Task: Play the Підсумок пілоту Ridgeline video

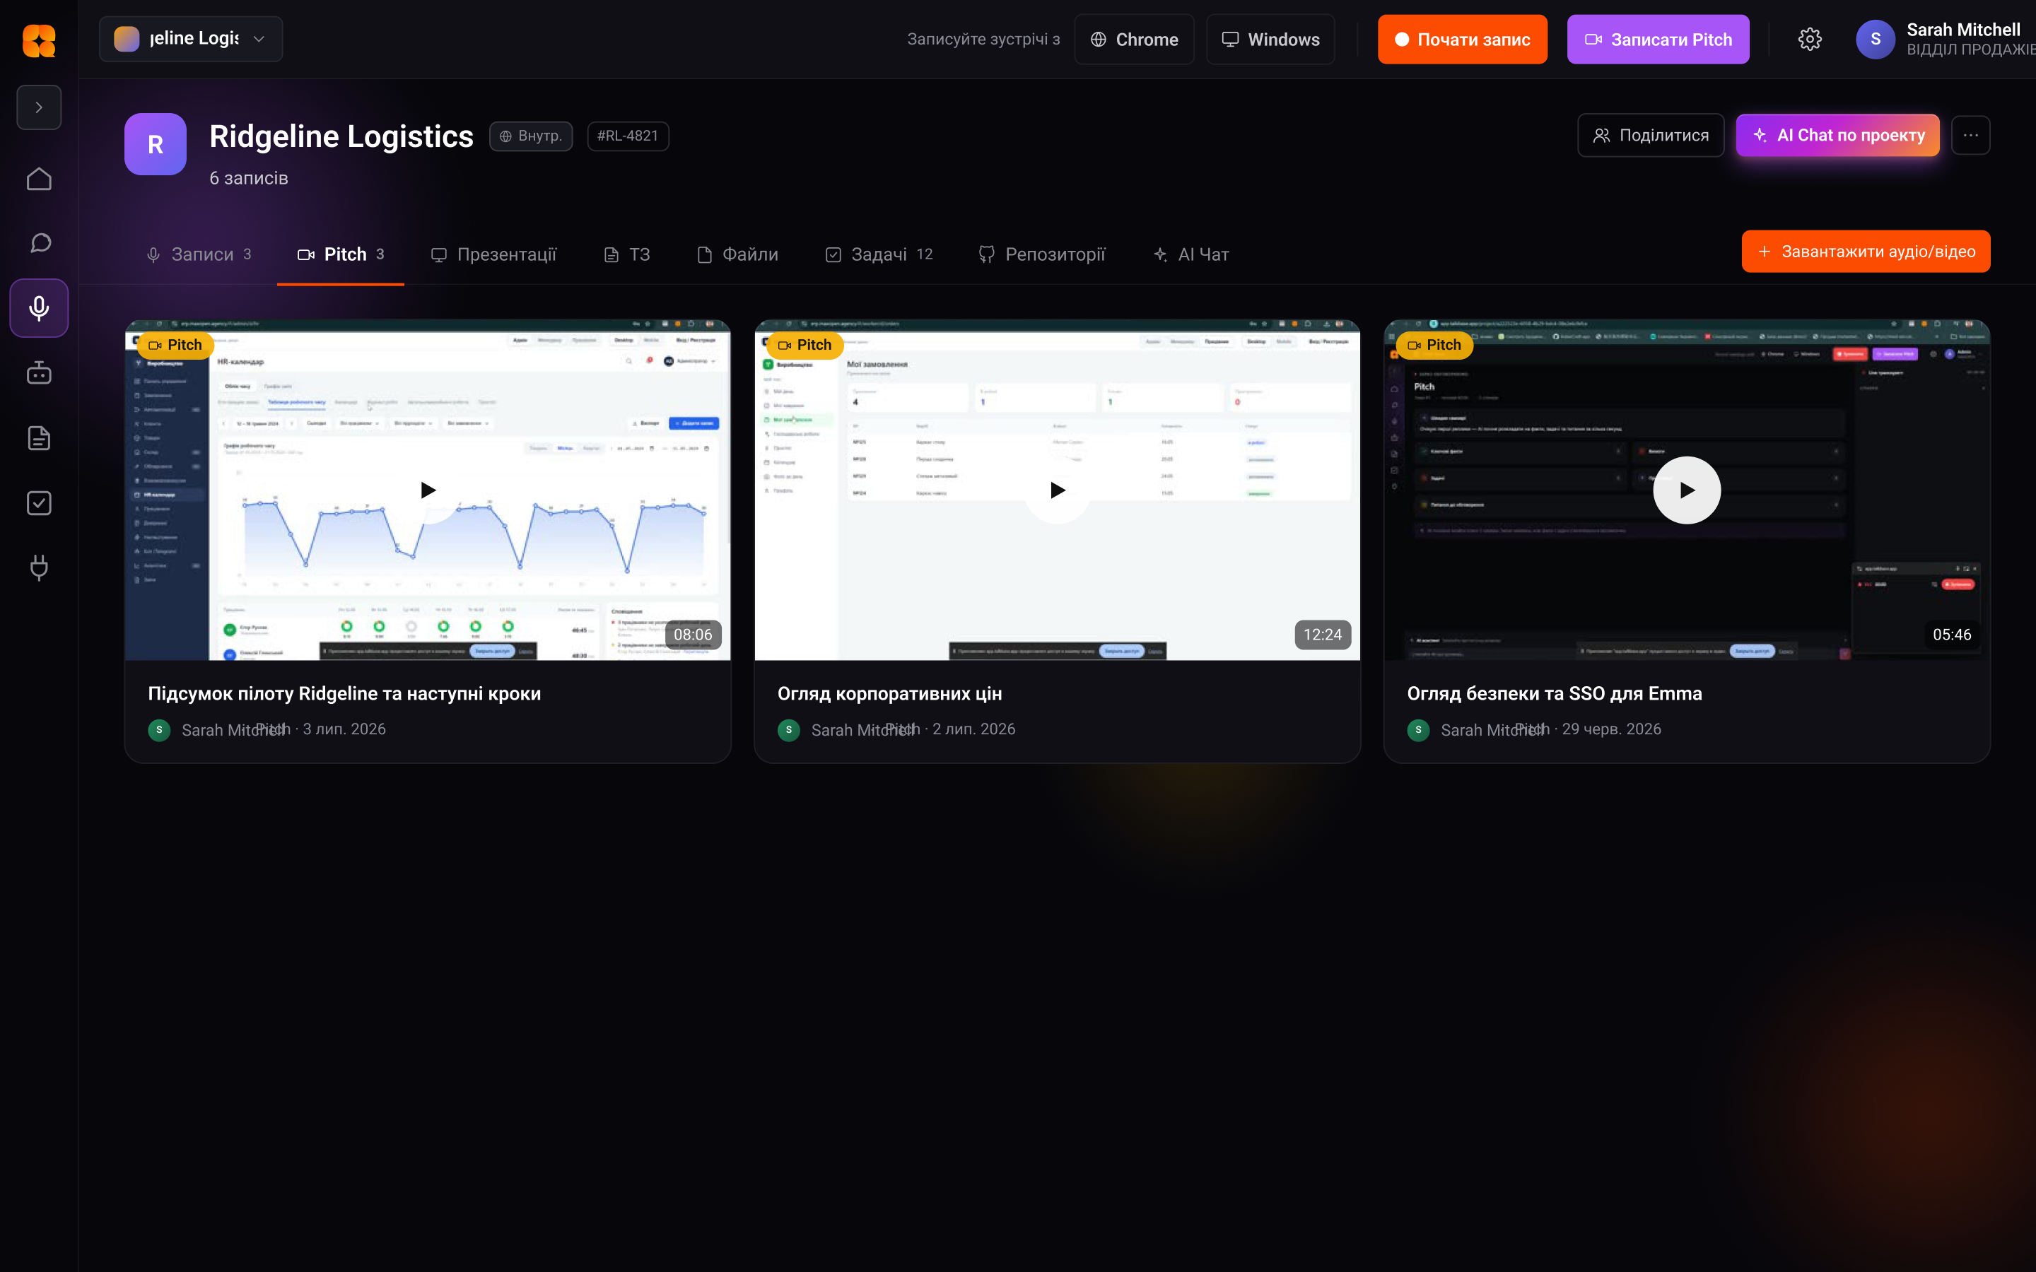Action: 428,490
